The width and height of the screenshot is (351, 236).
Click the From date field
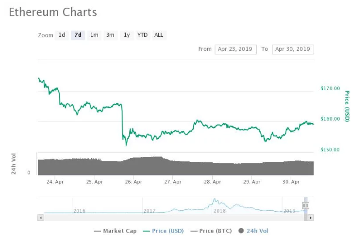coord(235,49)
